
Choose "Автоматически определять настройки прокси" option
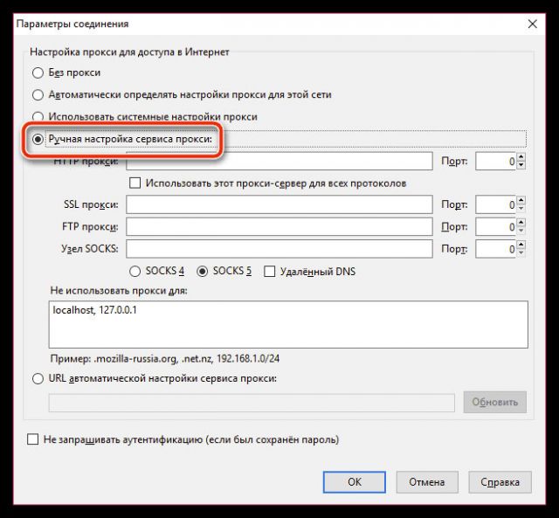[38, 95]
